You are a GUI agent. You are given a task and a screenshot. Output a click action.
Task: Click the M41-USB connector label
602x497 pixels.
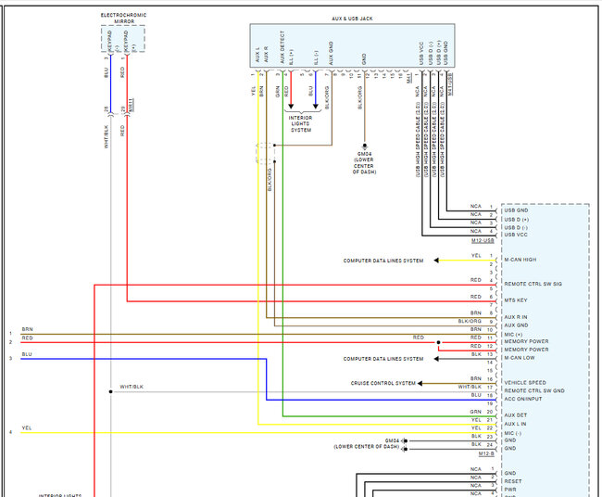coord(450,83)
